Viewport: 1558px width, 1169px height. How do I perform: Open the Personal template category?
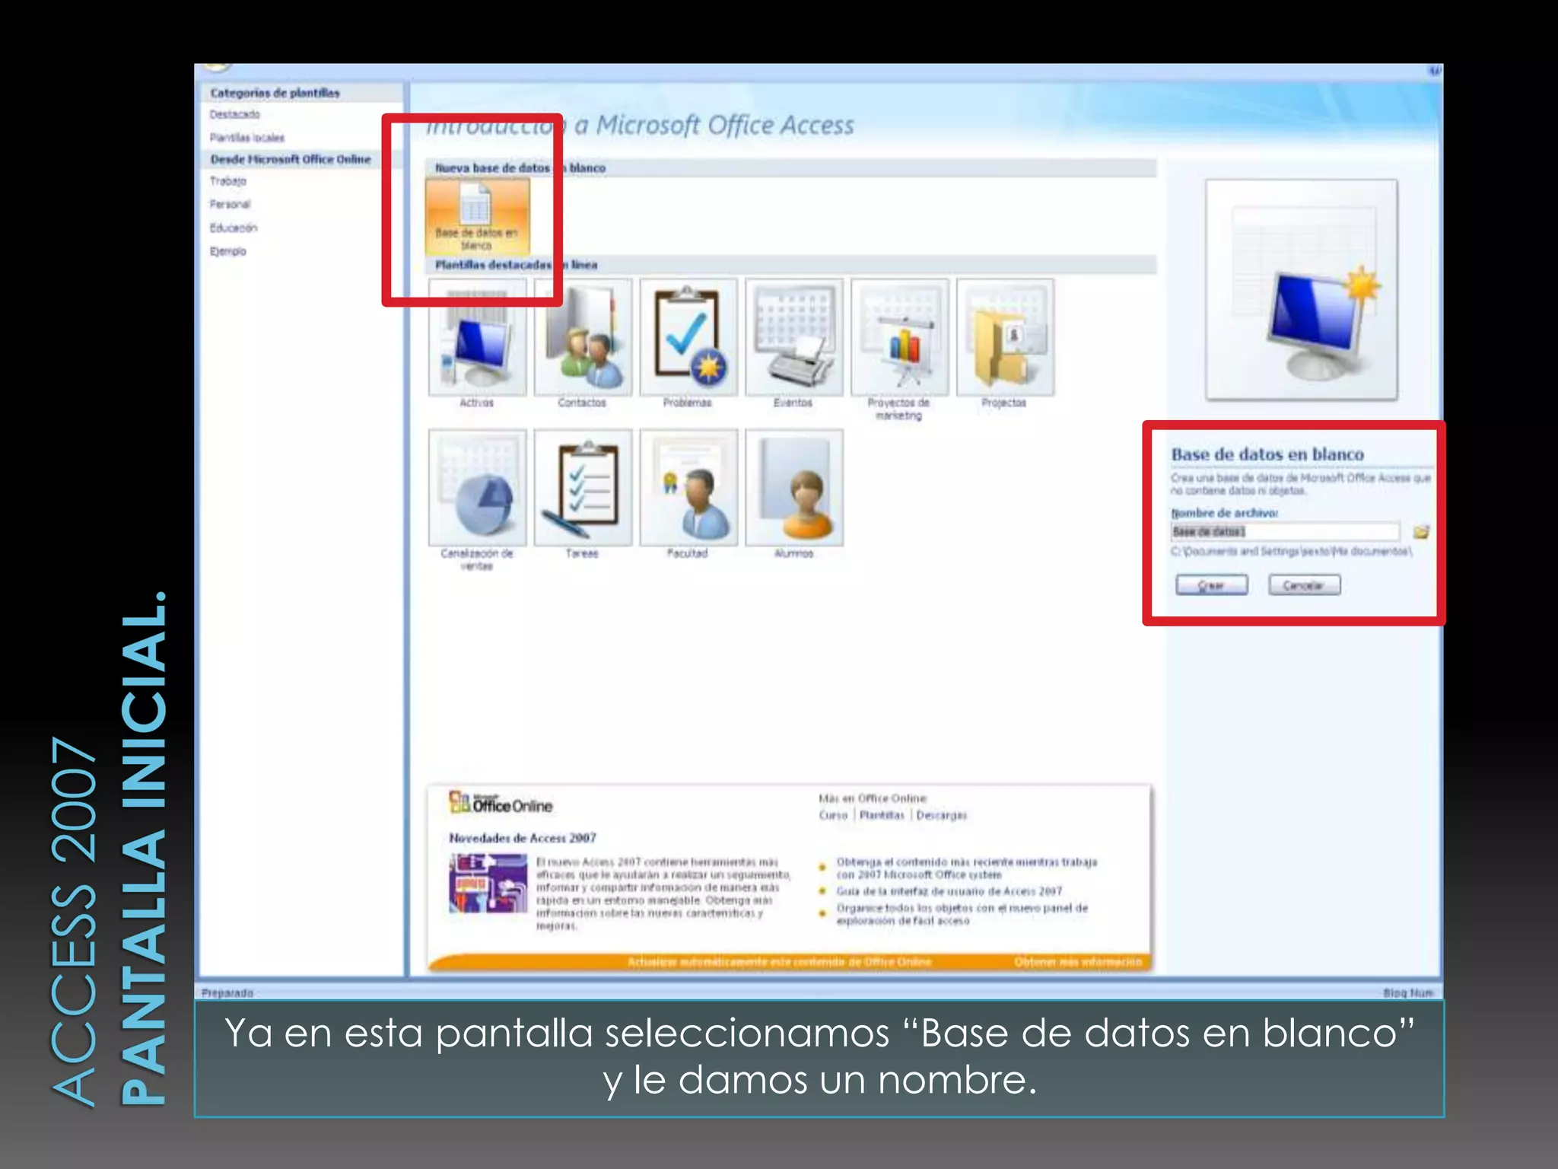point(230,204)
